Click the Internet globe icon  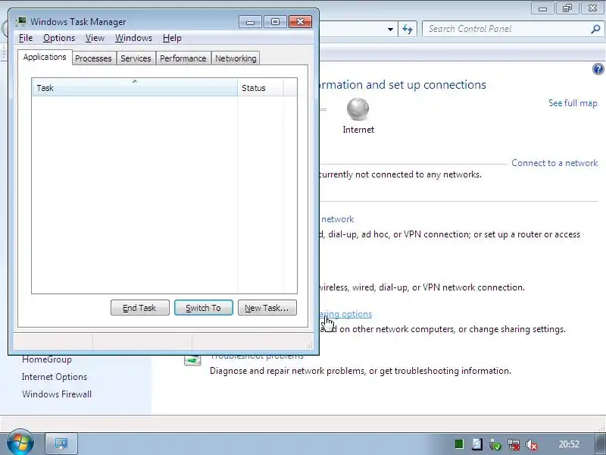358,108
